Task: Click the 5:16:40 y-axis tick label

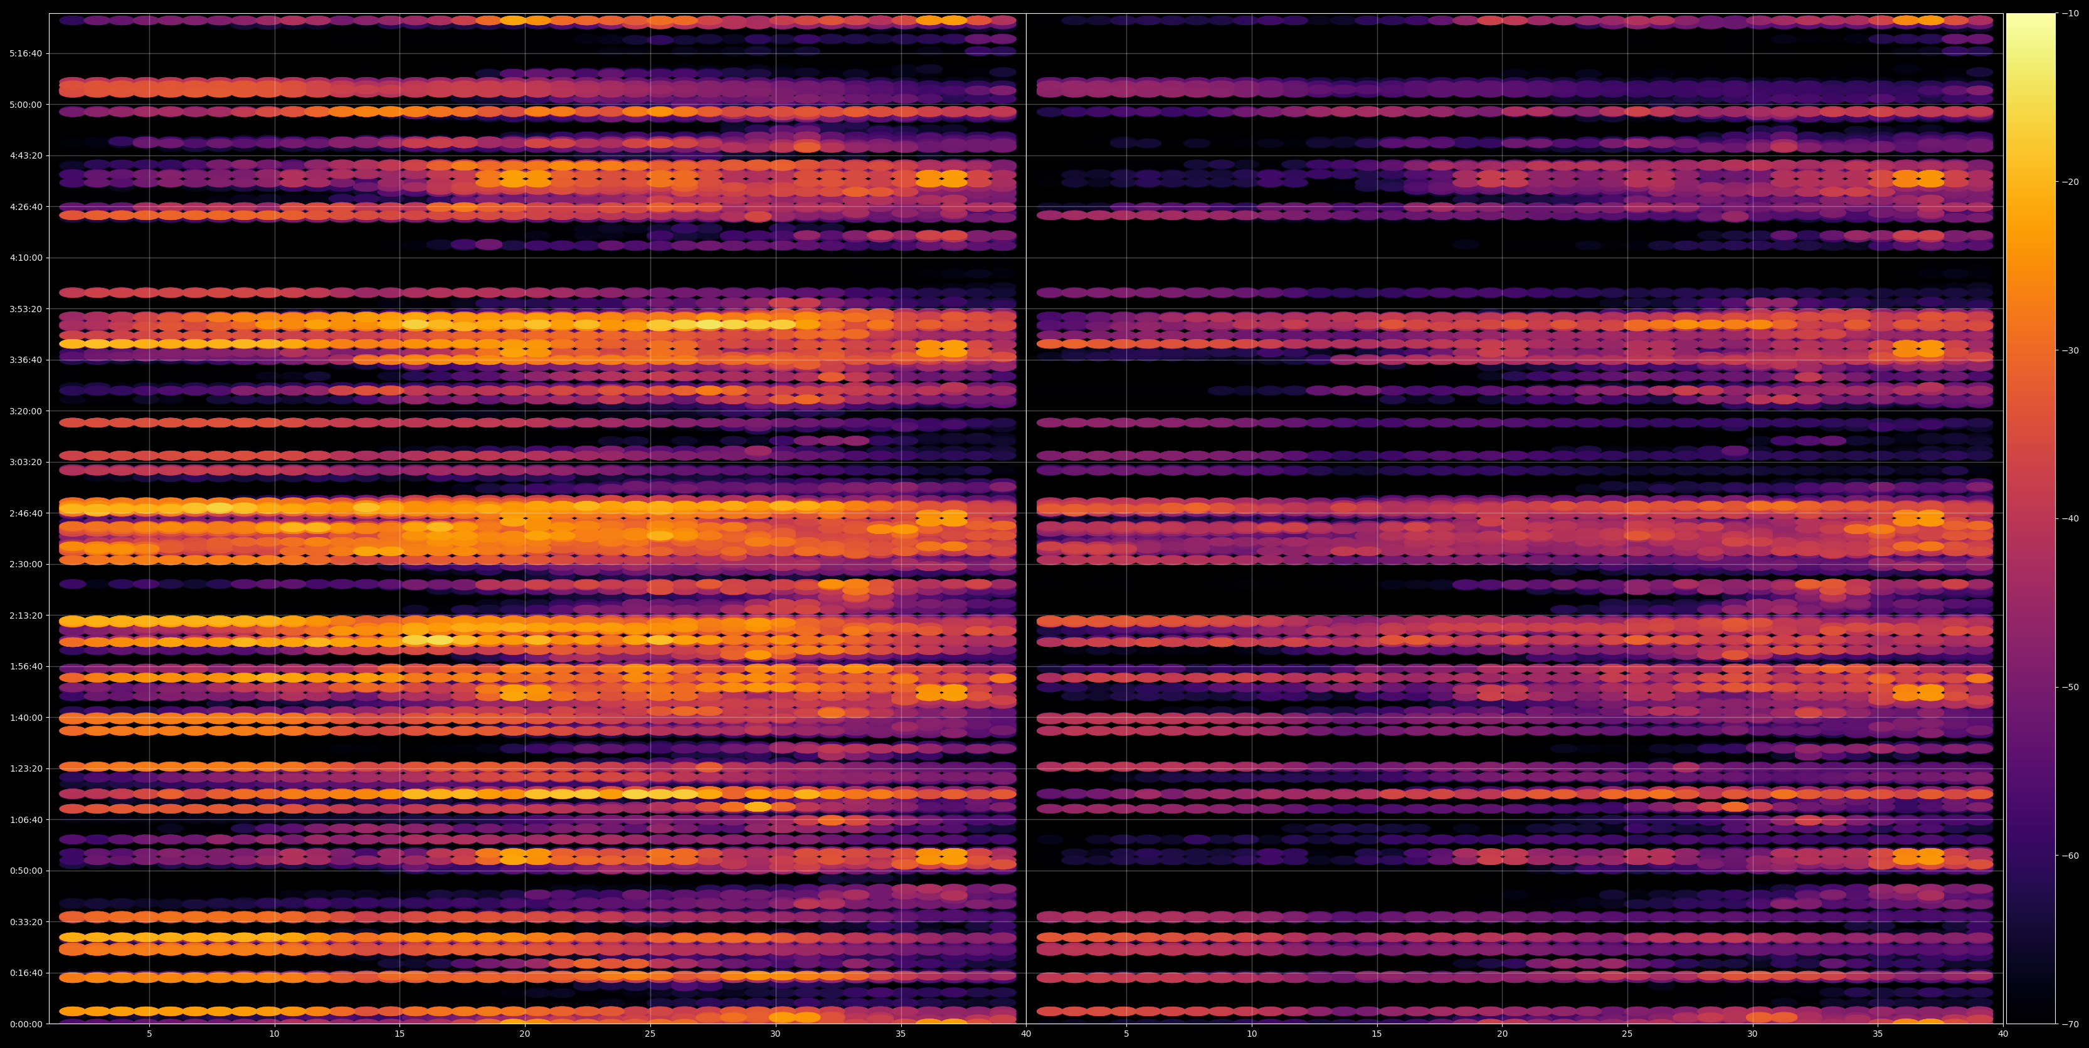Action: 25,53
